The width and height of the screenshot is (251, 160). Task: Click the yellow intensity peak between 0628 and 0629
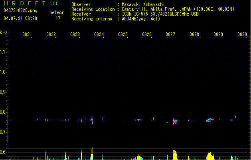[x=210, y=156]
